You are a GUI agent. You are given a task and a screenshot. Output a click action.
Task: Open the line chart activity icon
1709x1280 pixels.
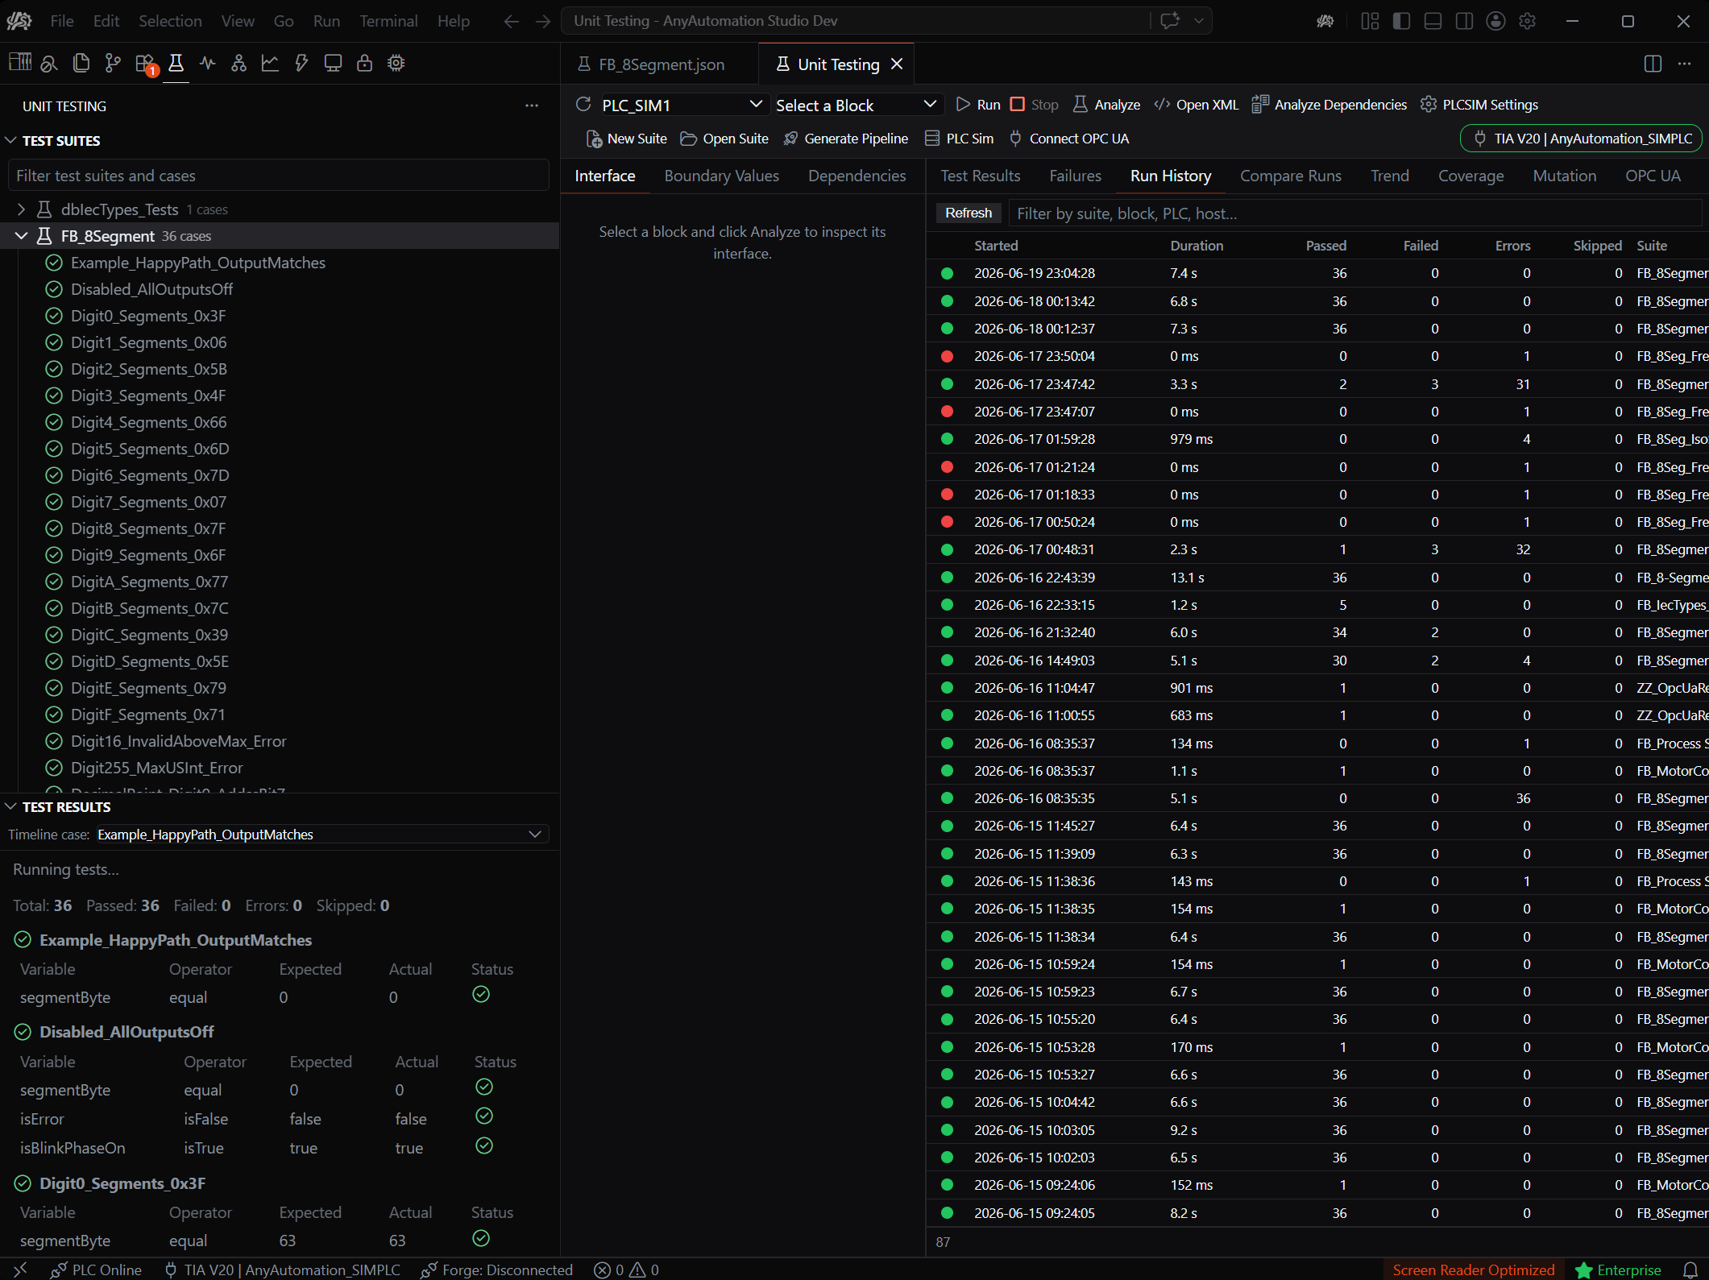pyautogui.click(x=270, y=63)
